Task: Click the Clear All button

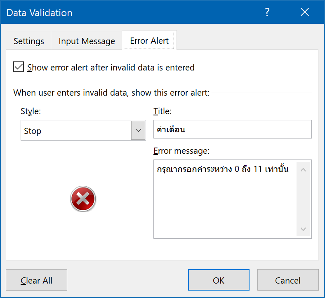Action: coord(36,280)
